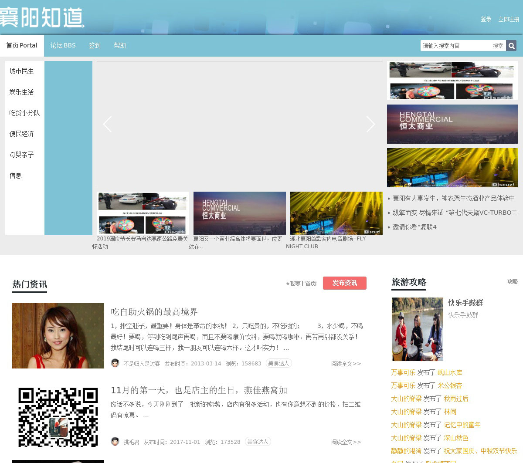Open the 签到 menu item
This screenshot has width=523, height=463.
95,45
